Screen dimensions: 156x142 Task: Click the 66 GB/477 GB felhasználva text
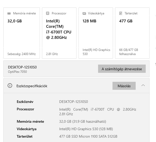(x=128, y=52)
